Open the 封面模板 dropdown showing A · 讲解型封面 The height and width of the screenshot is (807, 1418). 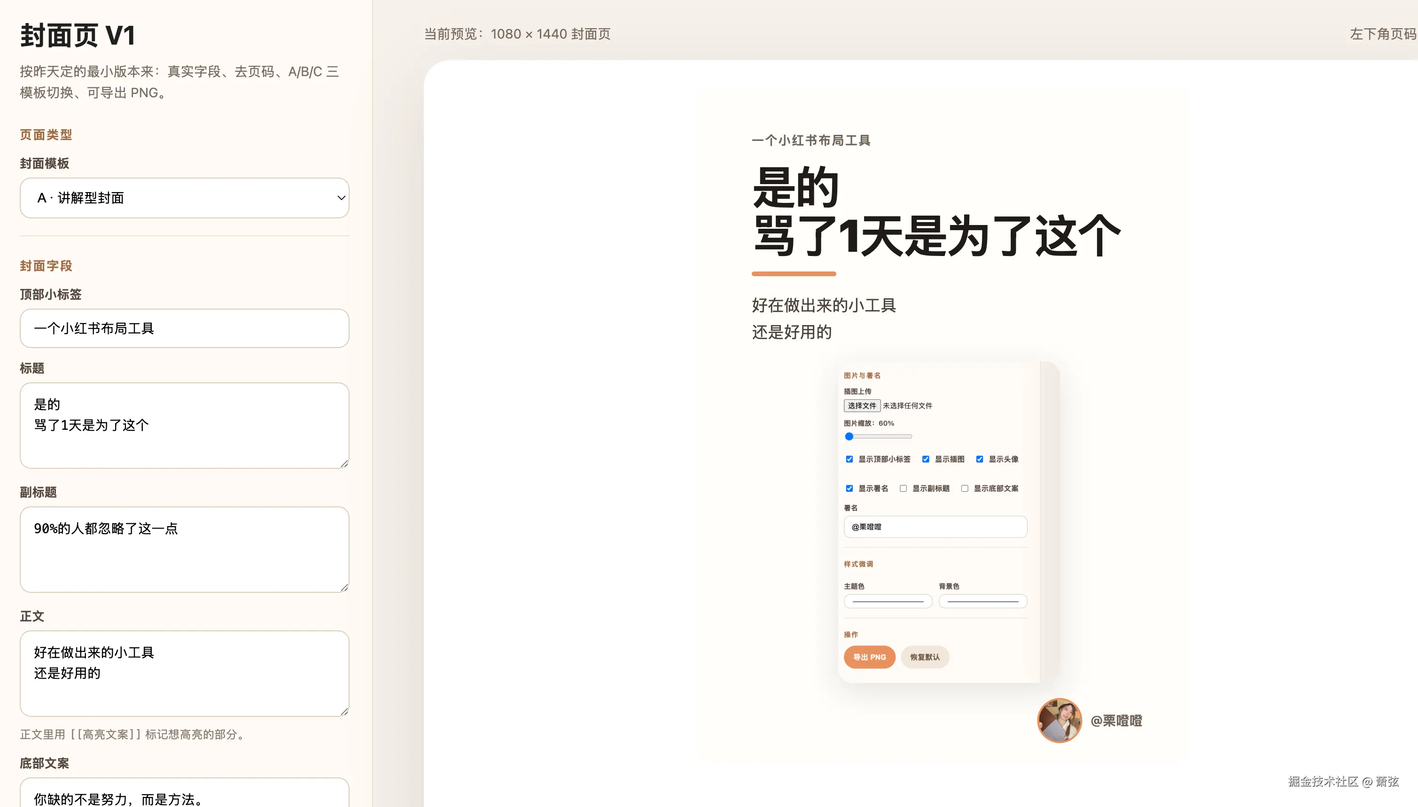(184, 198)
